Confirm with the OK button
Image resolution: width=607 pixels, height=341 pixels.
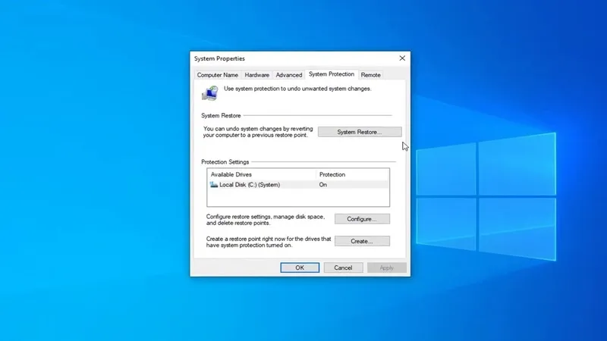pos(300,267)
